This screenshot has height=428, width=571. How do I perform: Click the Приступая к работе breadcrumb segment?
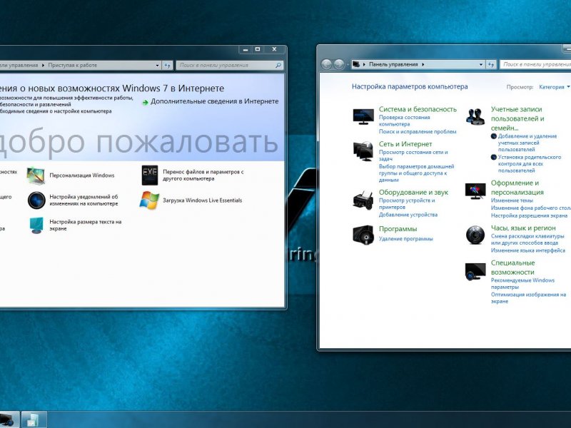[73, 66]
